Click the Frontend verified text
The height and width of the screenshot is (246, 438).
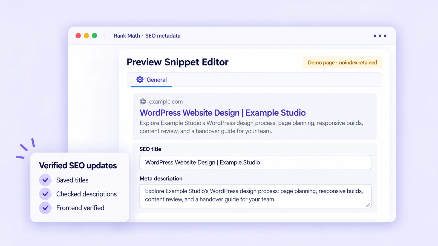click(80, 208)
